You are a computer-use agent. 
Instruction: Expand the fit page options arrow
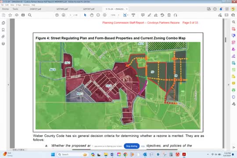128,15
